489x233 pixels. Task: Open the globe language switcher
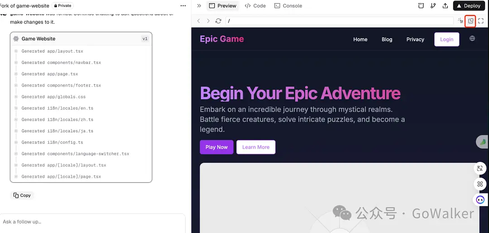tap(472, 39)
